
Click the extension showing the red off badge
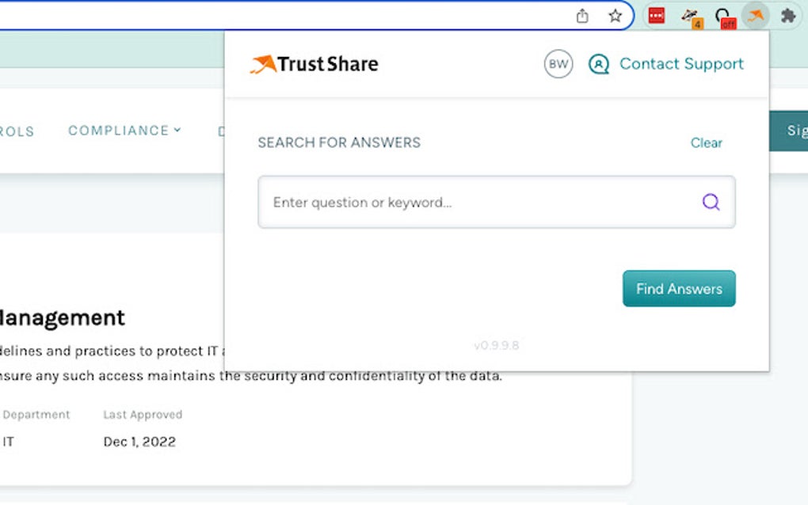point(723,15)
